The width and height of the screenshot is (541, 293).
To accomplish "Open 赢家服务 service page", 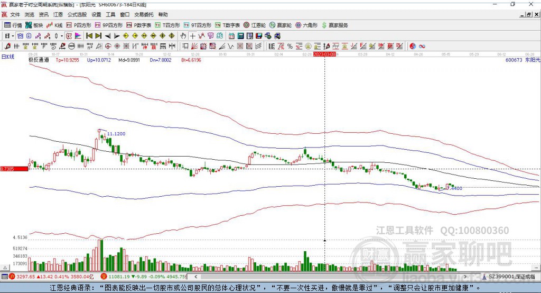I will (334, 25).
